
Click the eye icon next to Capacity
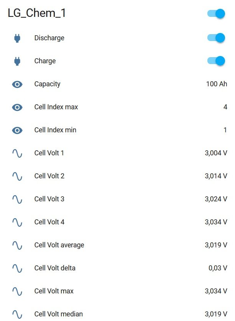[17, 84]
